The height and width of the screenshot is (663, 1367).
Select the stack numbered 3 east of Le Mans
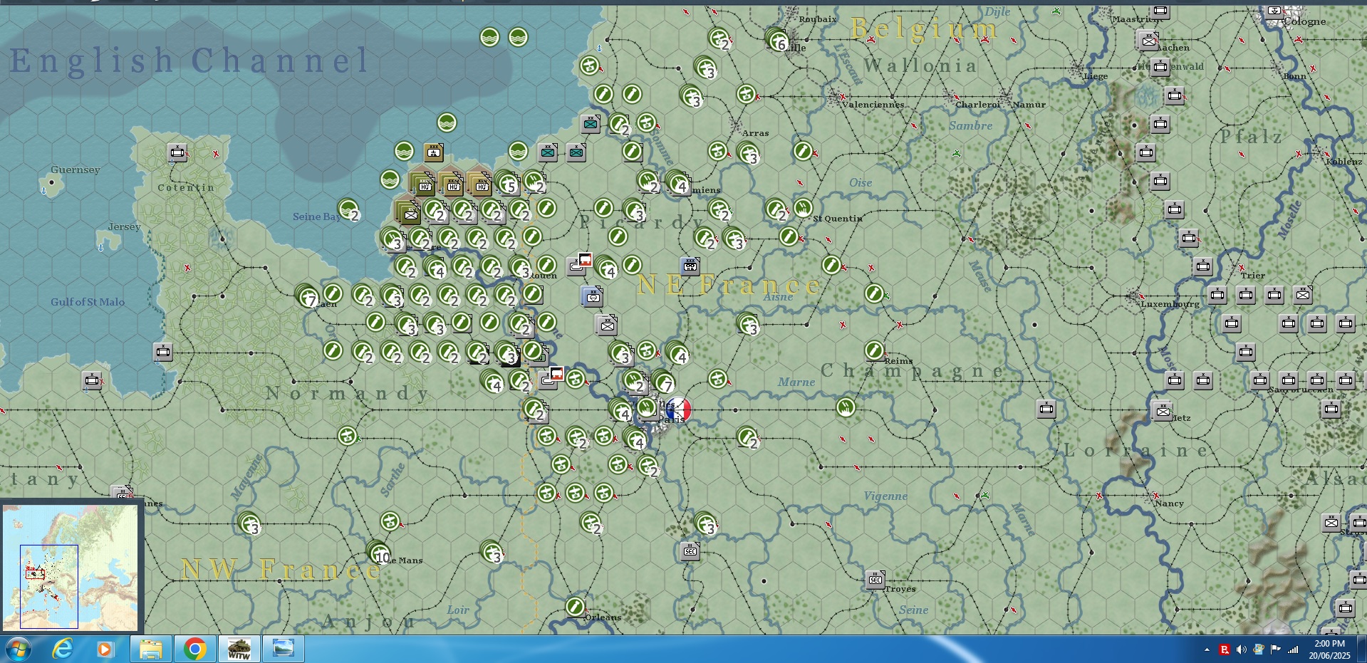(x=492, y=552)
